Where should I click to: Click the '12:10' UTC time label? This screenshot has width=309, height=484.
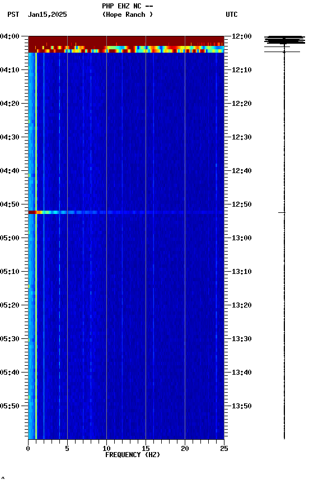point(242,70)
